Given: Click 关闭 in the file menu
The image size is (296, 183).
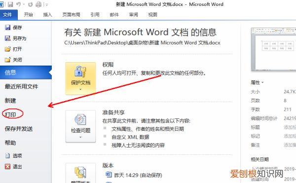Looking at the screenshot, I should click(13, 60).
